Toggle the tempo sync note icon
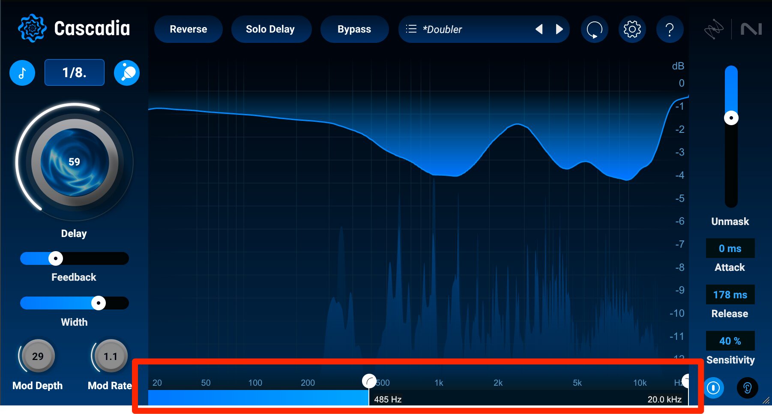Viewport: 772px width, 414px height. 22,73
